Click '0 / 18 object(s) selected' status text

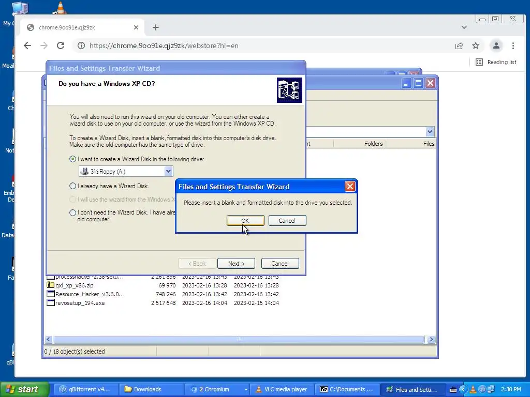pos(75,352)
